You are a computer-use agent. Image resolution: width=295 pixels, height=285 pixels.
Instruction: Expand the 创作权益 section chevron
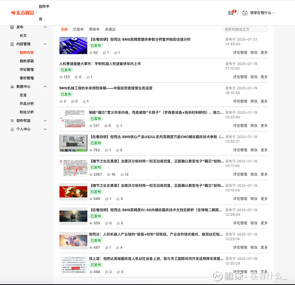45,121
